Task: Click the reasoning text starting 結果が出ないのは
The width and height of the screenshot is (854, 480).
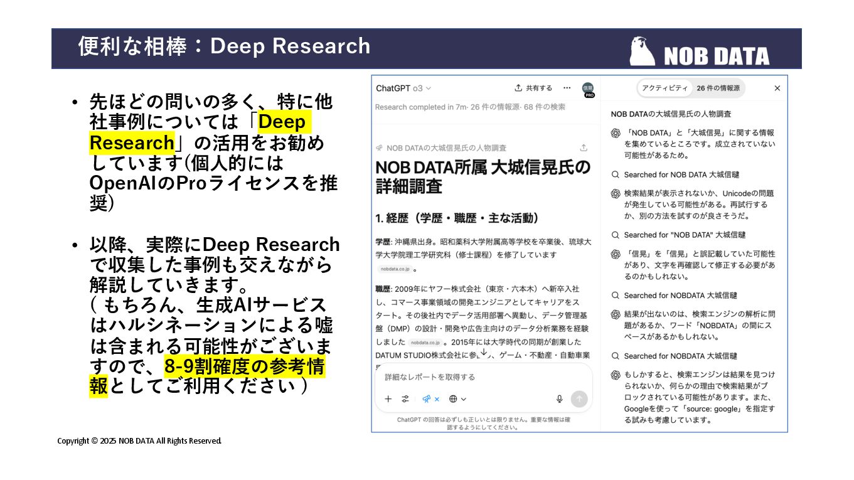Action: [699, 325]
